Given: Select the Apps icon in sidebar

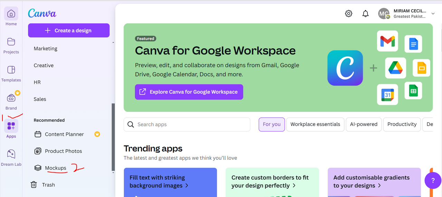Looking at the screenshot, I should (11, 126).
